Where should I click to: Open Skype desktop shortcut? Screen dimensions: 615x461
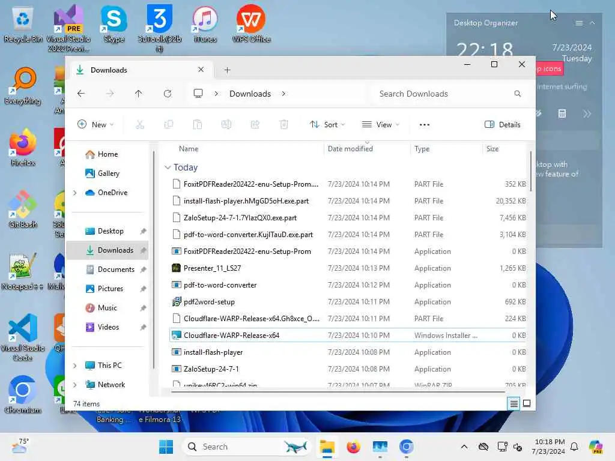tap(114, 23)
